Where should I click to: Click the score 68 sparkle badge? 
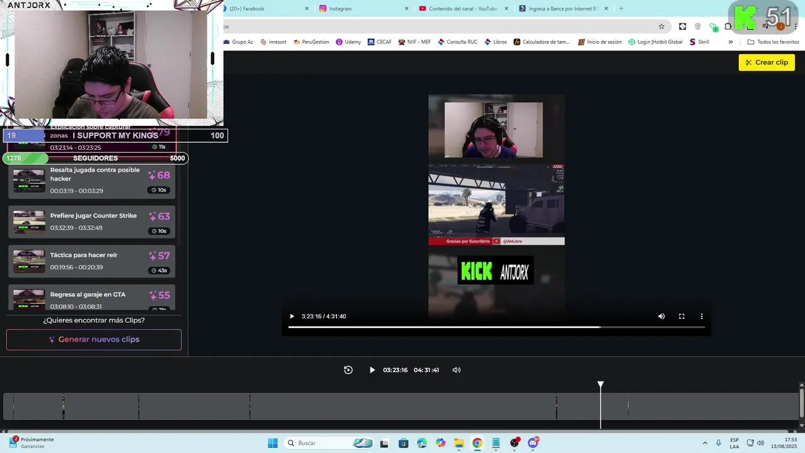[159, 176]
